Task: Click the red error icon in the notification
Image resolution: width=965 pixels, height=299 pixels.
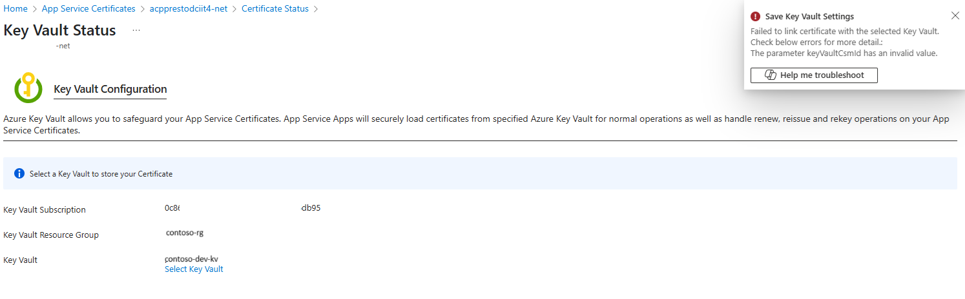Action: (x=755, y=17)
